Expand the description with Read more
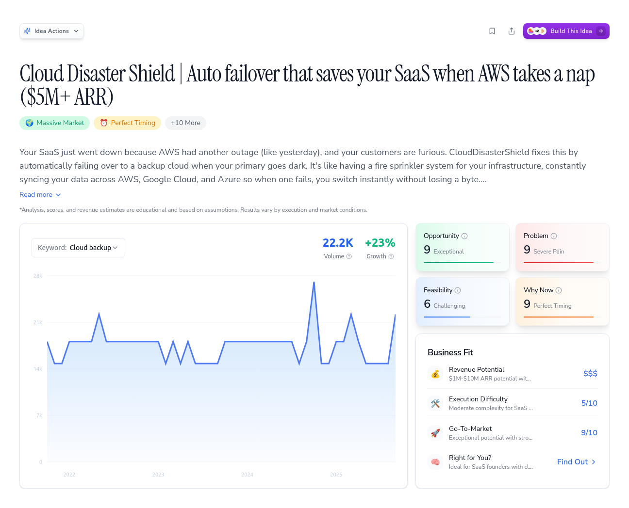This screenshot has height=508, width=629. pos(40,194)
